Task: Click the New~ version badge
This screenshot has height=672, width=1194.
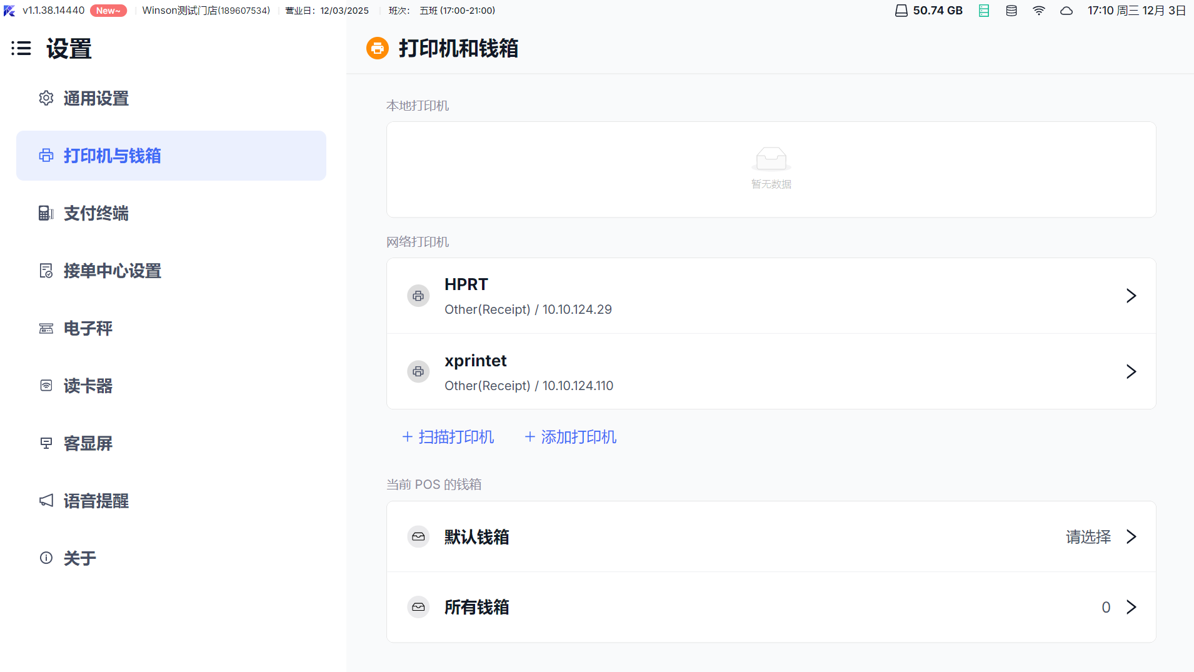Action: click(x=108, y=11)
